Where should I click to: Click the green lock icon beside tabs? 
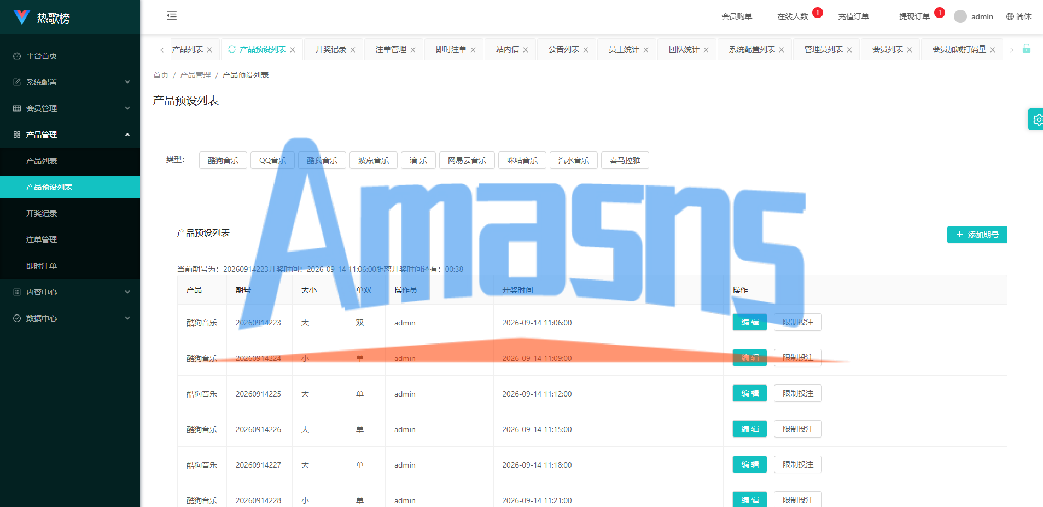coord(1027,49)
